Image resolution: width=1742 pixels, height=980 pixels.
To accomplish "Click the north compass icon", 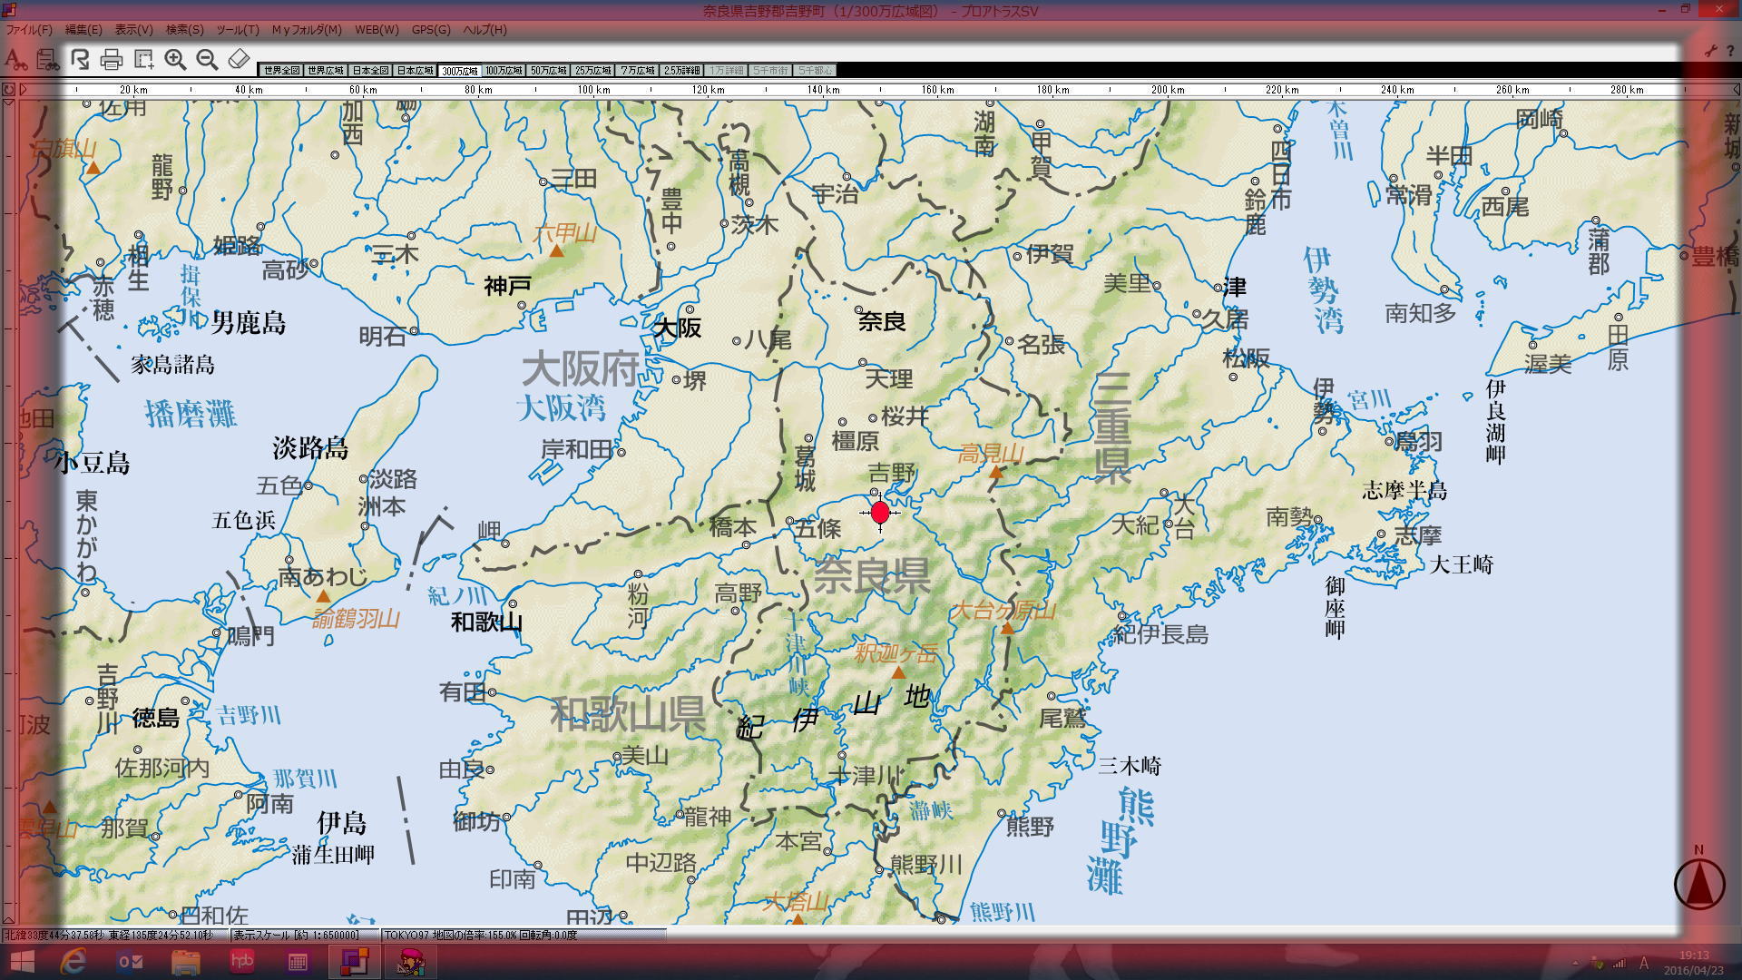I will pyautogui.click(x=1698, y=883).
